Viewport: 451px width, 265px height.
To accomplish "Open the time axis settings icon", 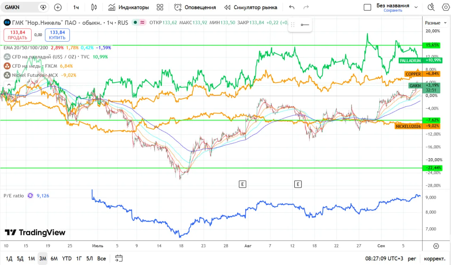I will pos(436,246).
